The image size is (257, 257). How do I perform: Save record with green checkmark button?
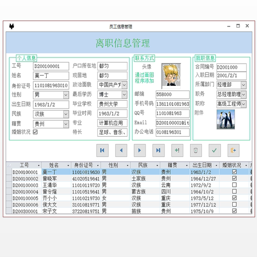click(214, 150)
